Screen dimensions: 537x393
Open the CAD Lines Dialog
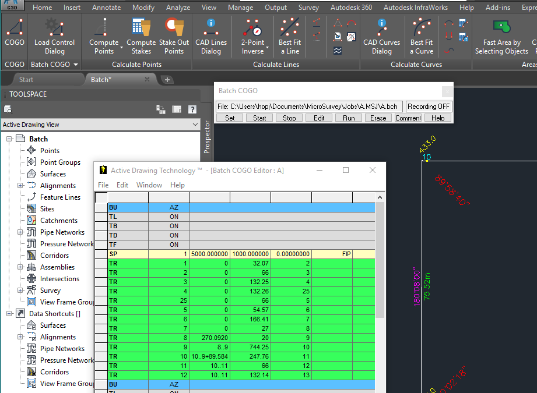click(x=211, y=36)
